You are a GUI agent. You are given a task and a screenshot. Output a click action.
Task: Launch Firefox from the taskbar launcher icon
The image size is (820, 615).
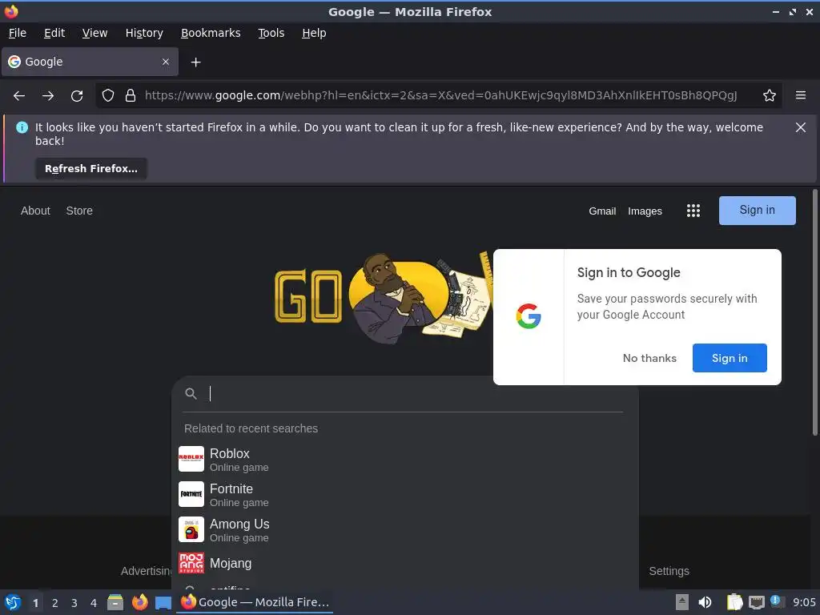tap(139, 602)
